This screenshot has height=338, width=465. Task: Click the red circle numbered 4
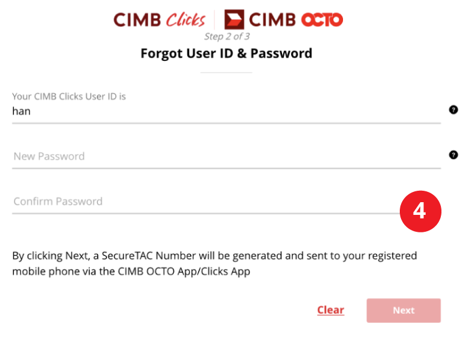[x=420, y=211]
